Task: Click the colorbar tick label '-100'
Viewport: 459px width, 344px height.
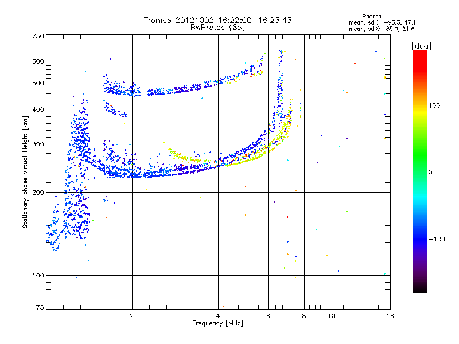Action: (437, 239)
